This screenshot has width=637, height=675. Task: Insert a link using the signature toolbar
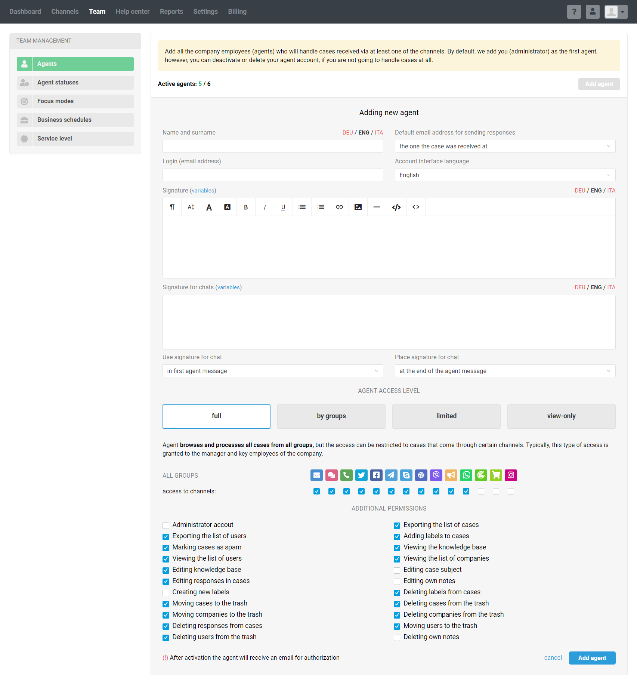pos(339,207)
